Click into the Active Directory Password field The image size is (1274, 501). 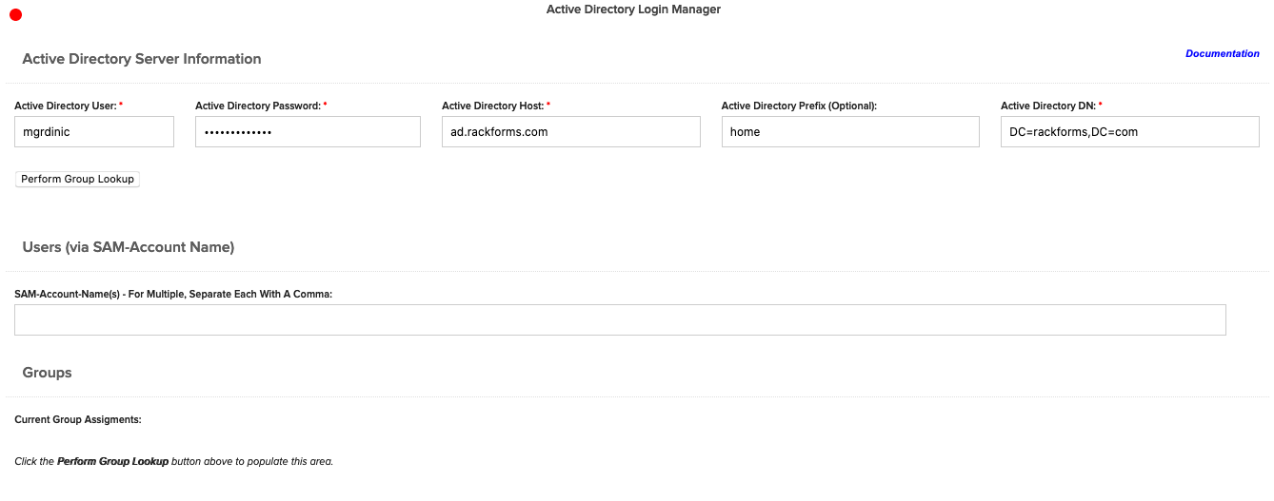pyautogui.click(x=308, y=132)
